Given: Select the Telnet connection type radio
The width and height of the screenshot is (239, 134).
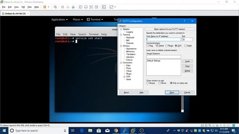Looking at the screenshot, I should click(x=157, y=45).
